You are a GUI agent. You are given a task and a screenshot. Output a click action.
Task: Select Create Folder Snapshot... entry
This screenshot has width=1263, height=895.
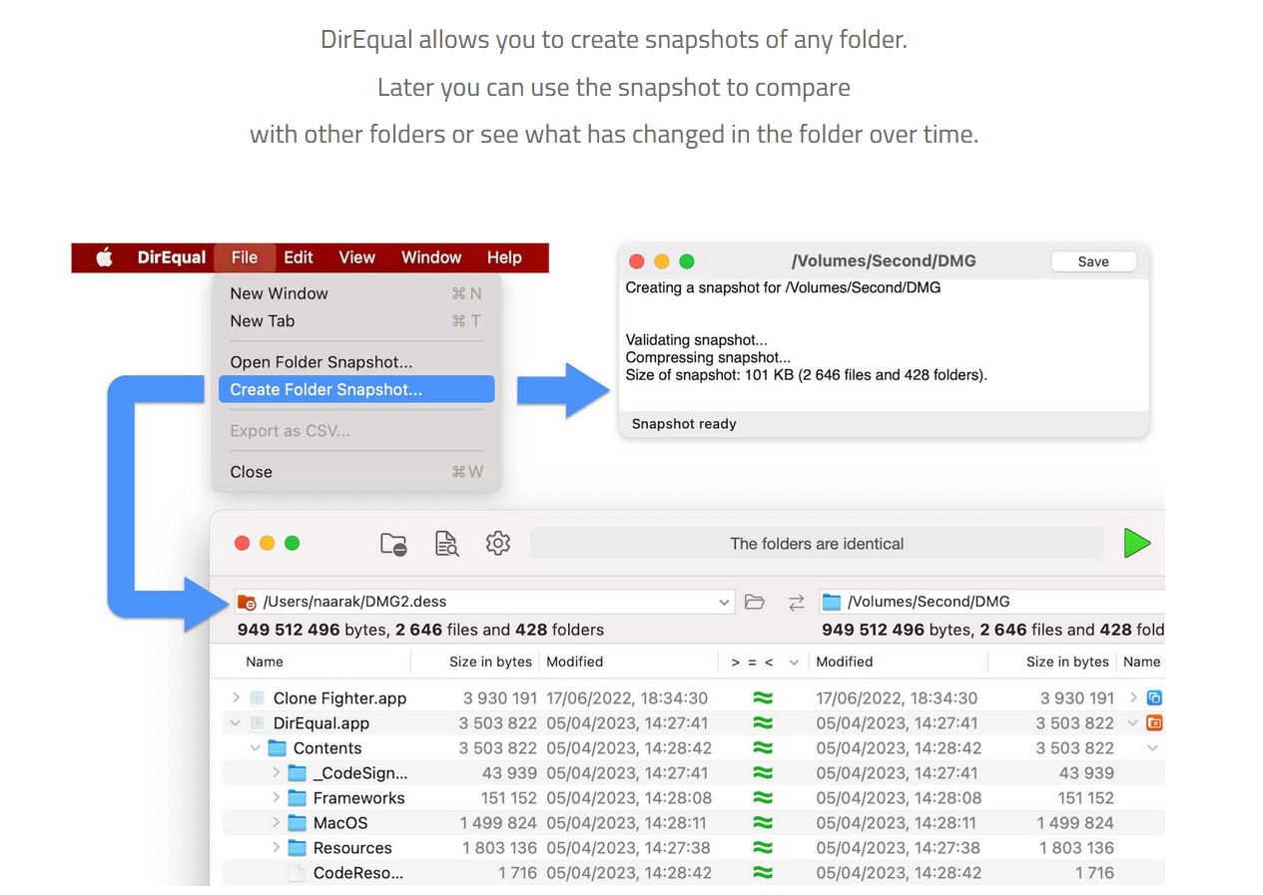pyautogui.click(x=356, y=389)
